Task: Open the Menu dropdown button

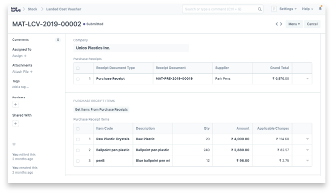Action: click(294, 24)
